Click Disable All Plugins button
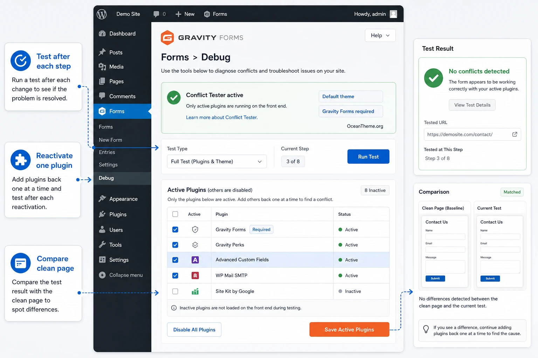 [x=194, y=330]
